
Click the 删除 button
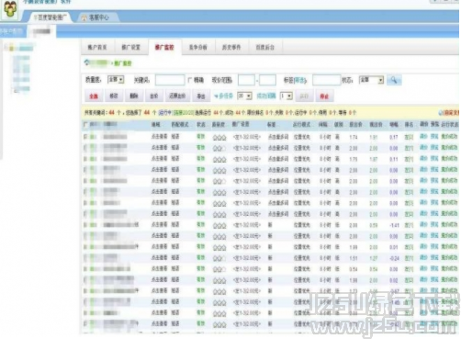(x=134, y=96)
